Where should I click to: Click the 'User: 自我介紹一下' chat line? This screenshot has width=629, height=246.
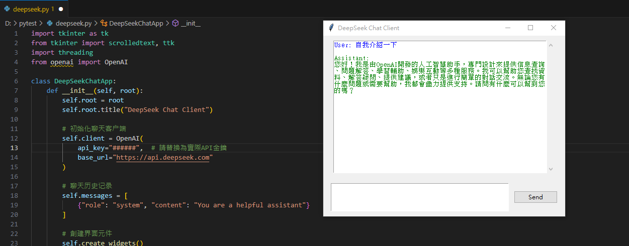pyautogui.click(x=366, y=45)
